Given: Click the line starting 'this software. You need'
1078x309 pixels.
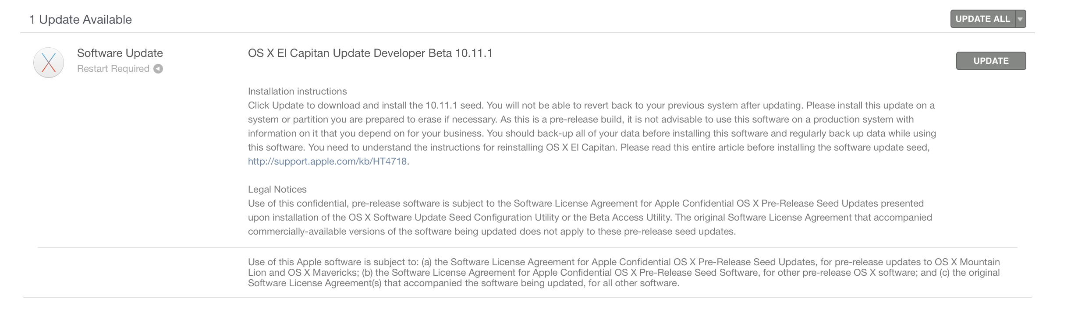Looking at the screenshot, I should pyautogui.click(x=589, y=147).
